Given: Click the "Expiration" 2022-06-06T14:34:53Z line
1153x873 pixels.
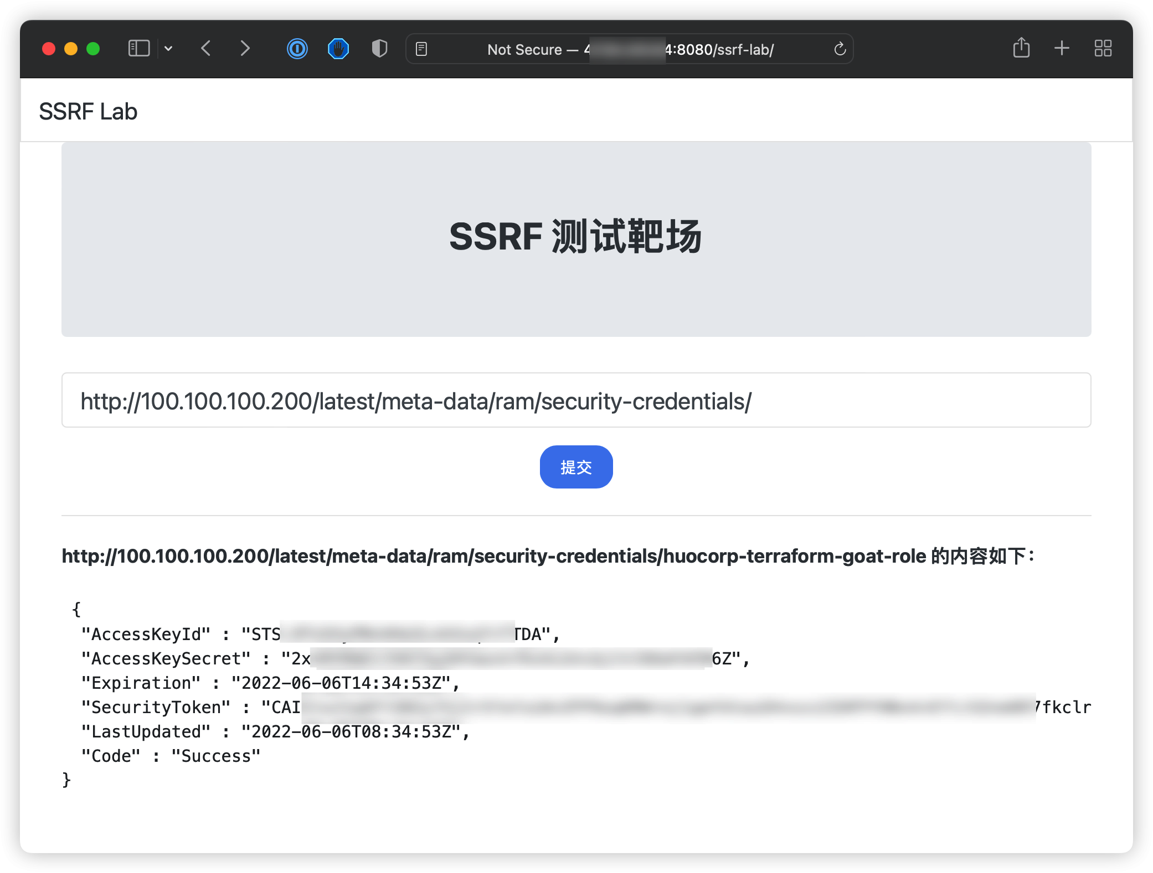Looking at the screenshot, I should (270, 683).
